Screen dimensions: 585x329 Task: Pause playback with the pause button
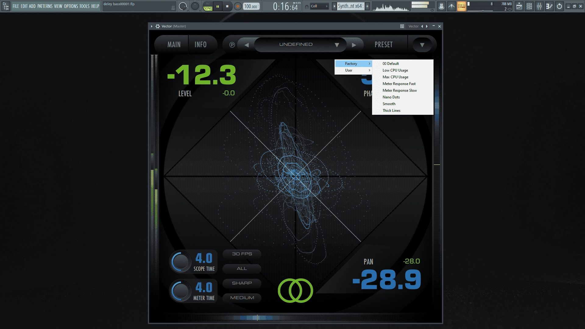[x=218, y=6]
